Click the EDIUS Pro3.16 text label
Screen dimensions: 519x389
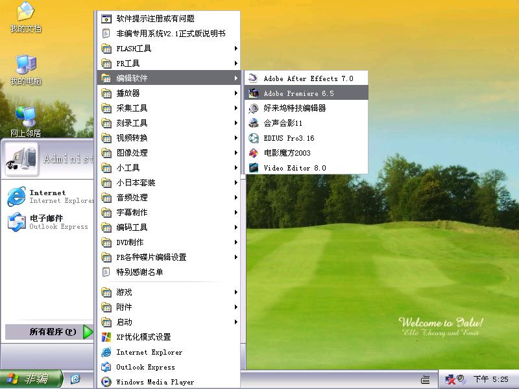289,138
